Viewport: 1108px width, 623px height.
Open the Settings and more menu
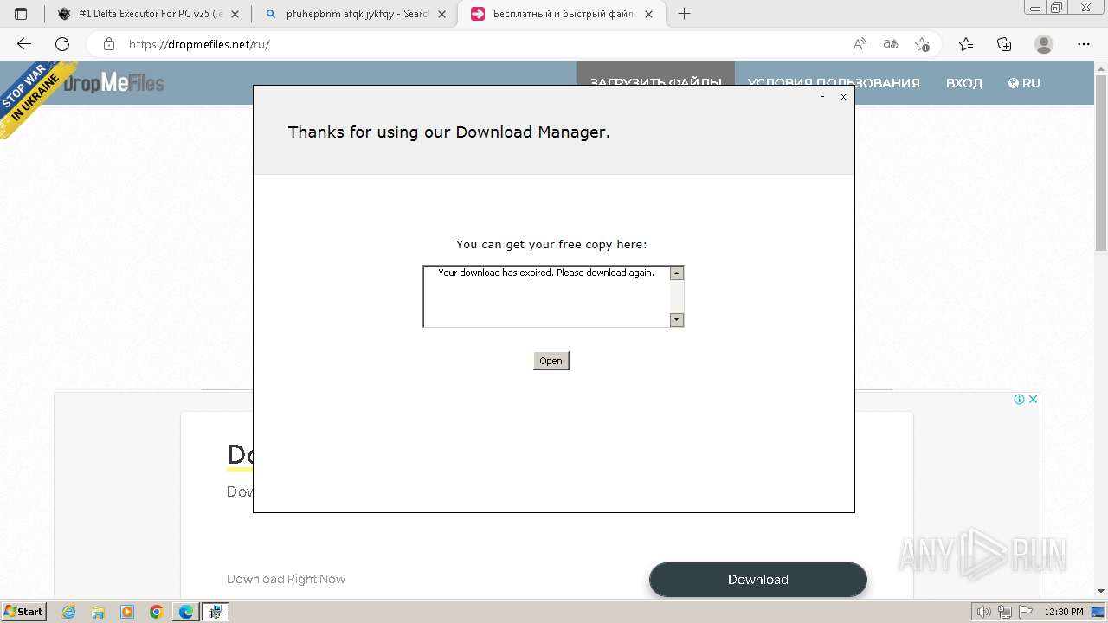click(x=1084, y=44)
